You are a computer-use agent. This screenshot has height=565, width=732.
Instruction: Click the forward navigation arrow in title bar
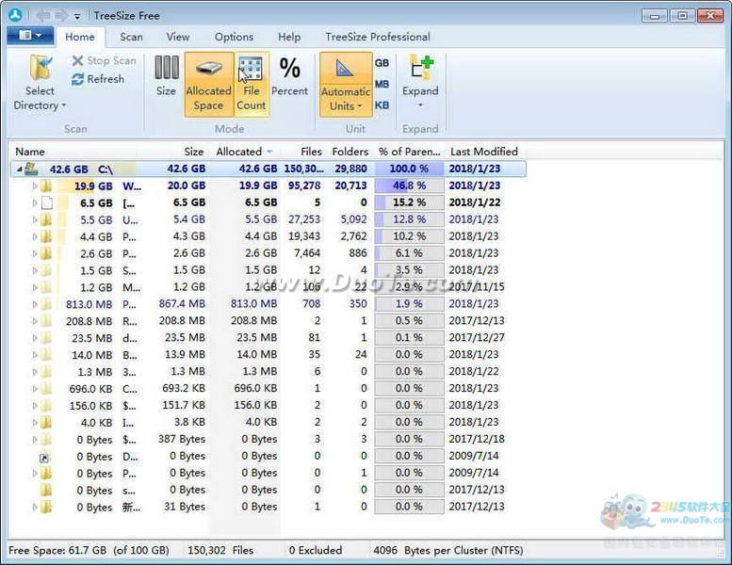click(x=60, y=16)
